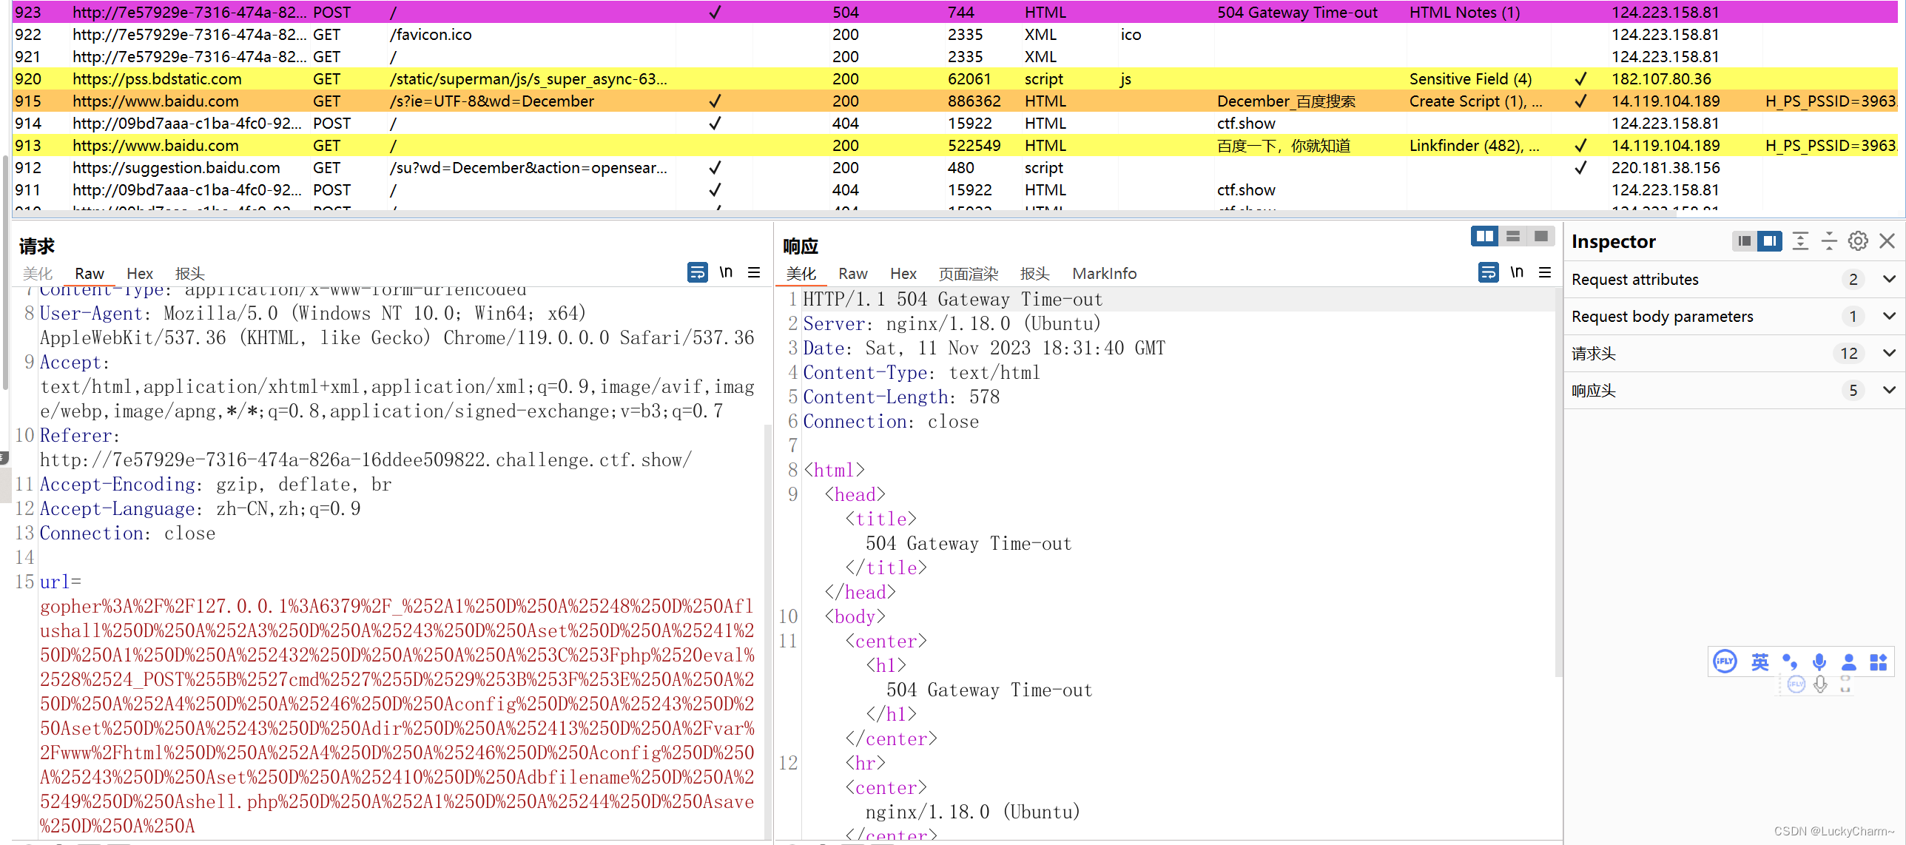Expand the 响应头 section
Viewport: 1906px width, 845px height.
click(1734, 391)
